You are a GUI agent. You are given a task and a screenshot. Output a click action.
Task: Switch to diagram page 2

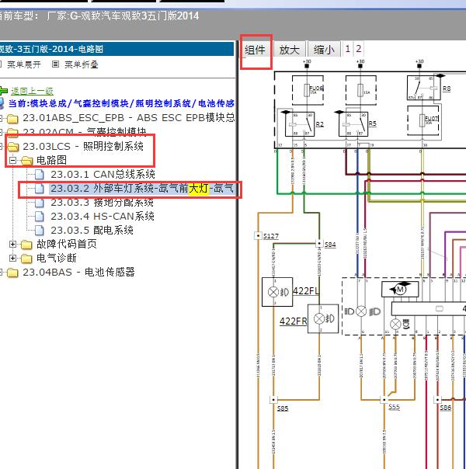(358, 49)
